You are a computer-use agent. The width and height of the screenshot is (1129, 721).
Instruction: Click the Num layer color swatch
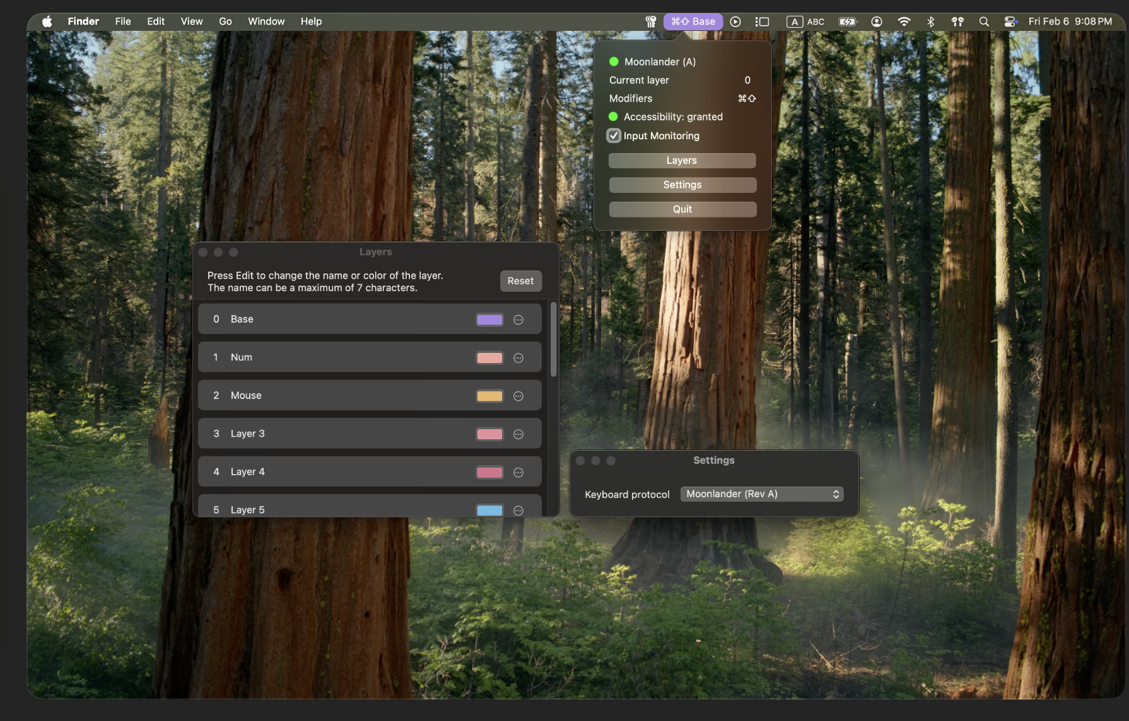489,358
